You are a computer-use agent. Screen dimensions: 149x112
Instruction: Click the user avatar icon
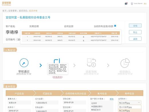[132, 3]
